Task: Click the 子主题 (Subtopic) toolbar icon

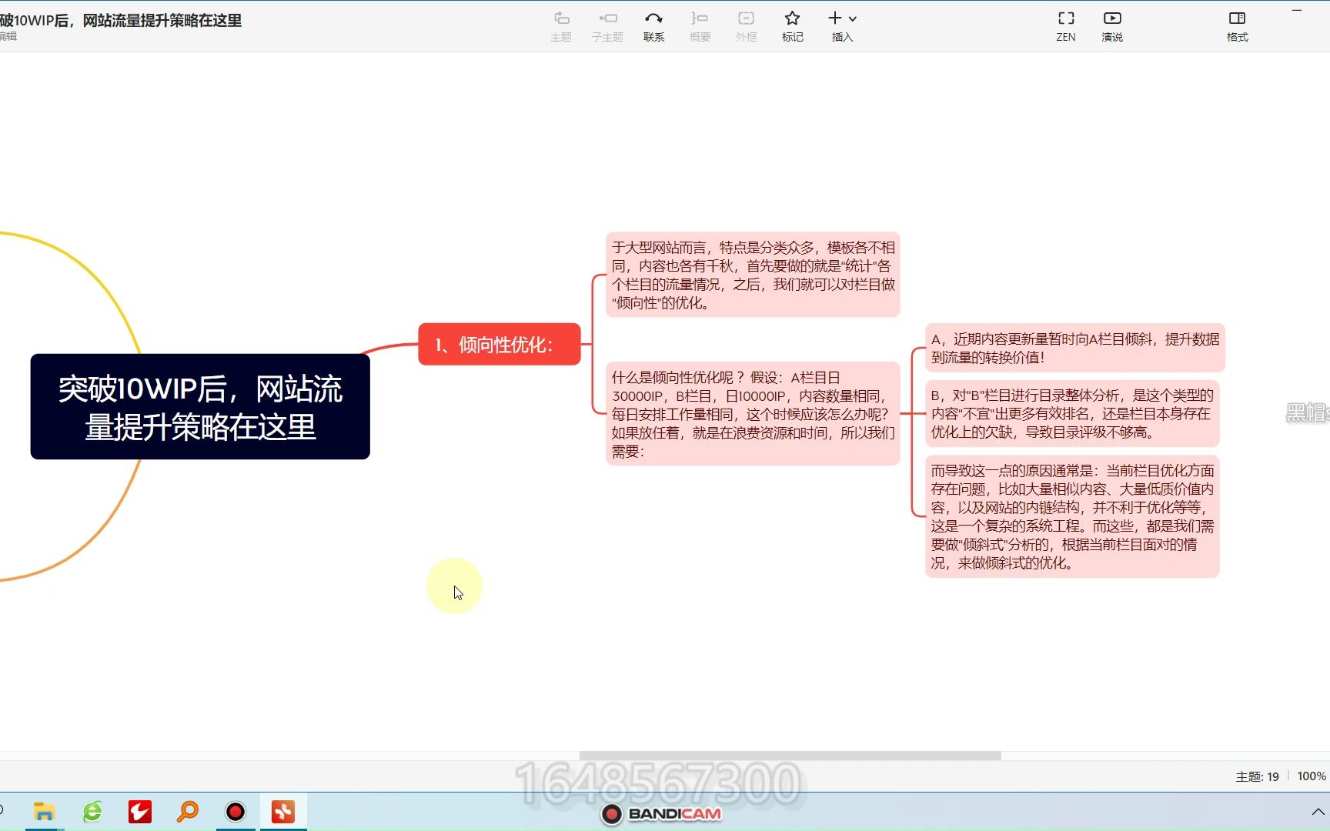Action: click(x=607, y=26)
